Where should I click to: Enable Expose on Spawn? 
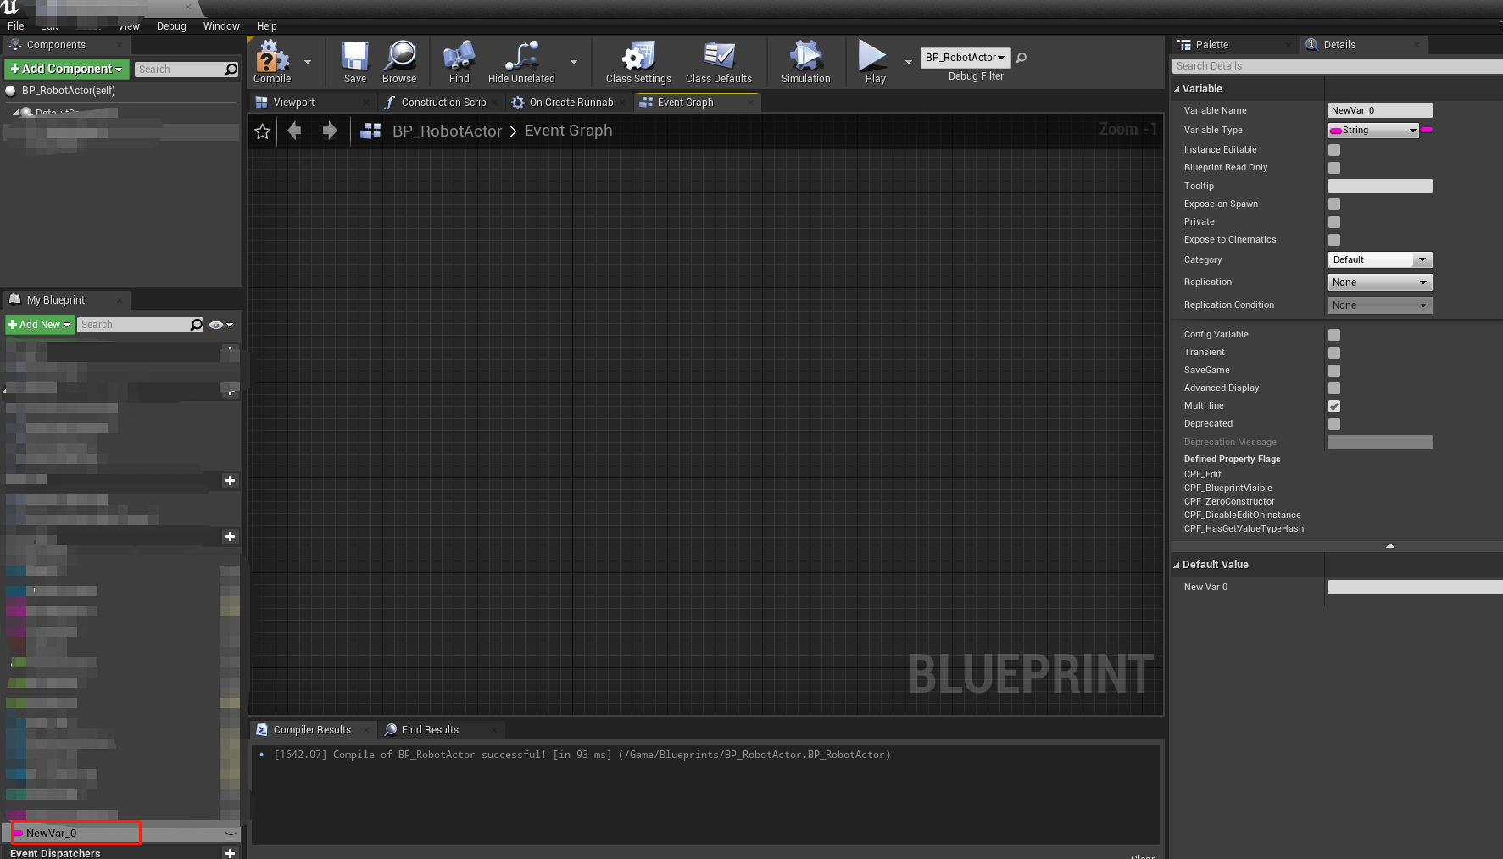click(1334, 204)
